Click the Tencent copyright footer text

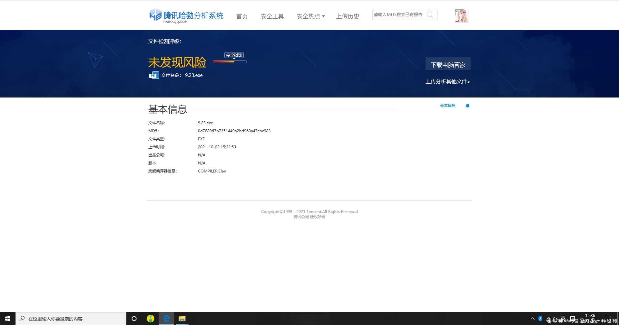coord(309,214)
